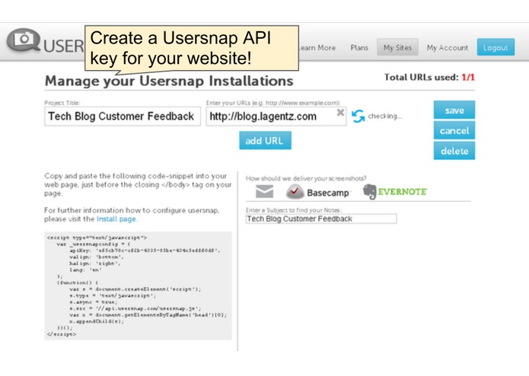Click 'How should we deliver your screenshots?' text
This screenshot has height=376, width=529.
306,178
